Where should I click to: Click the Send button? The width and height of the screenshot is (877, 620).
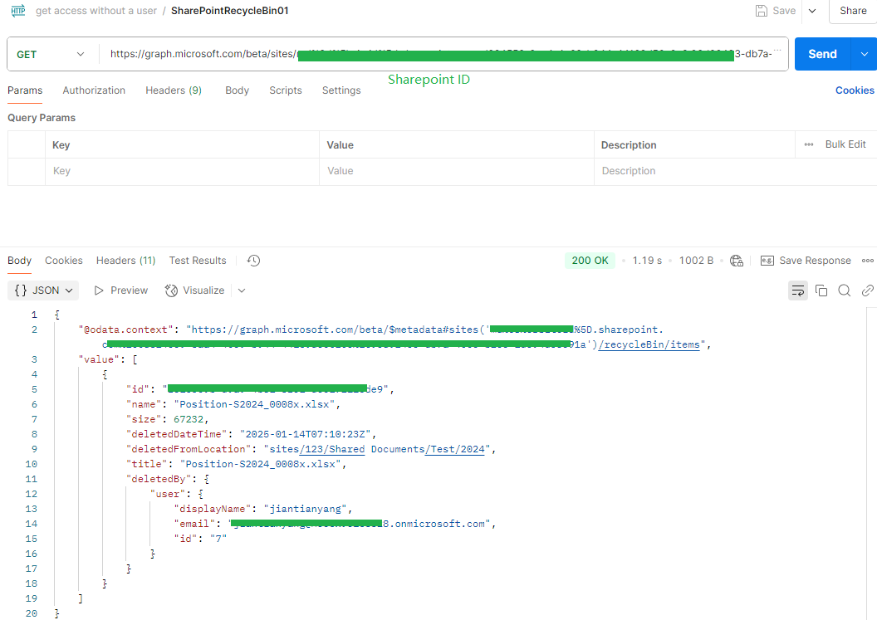coord(822,53)
